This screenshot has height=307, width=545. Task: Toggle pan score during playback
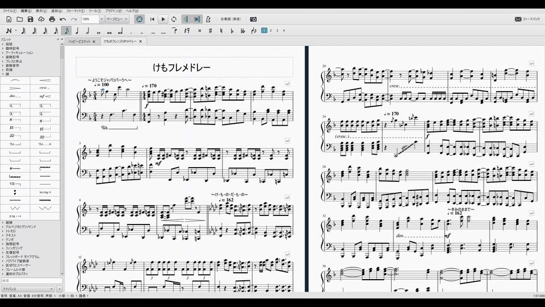[197, 19]
